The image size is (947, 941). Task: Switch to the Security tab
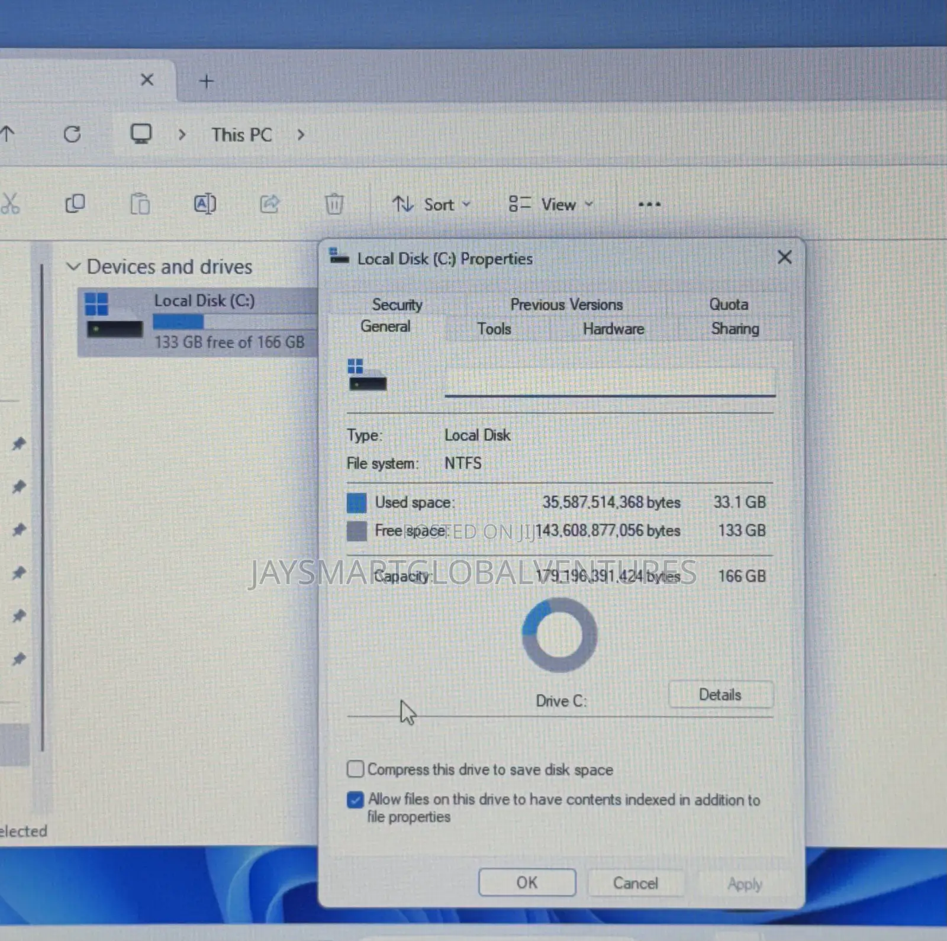pos(397,305)
